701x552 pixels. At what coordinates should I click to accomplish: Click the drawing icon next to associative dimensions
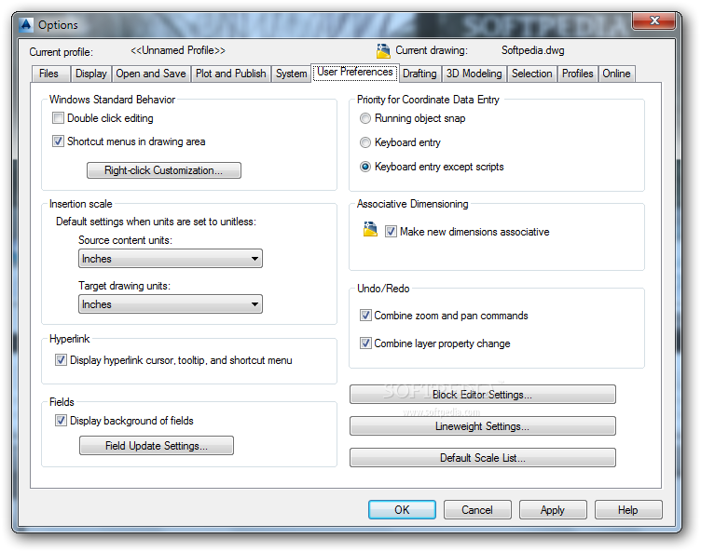[370, 229]
